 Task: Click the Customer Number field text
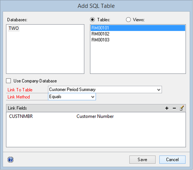click(95, 116)
